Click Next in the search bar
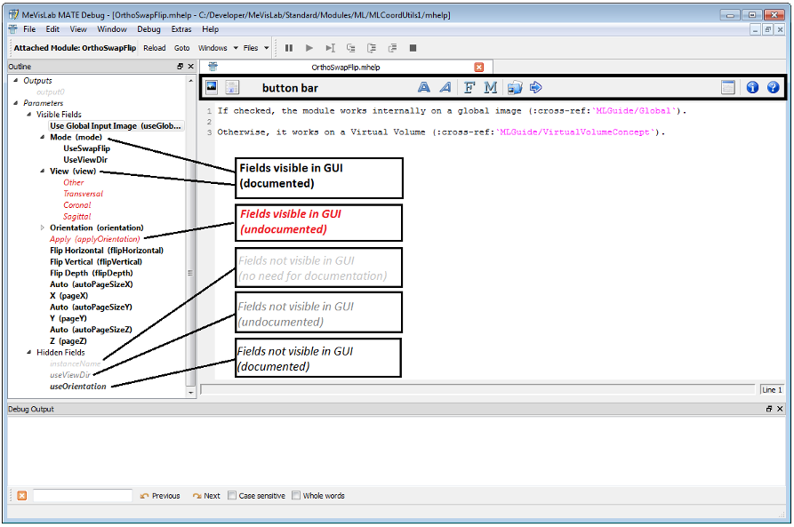This screenshot has width=794, height=527. tap(206, 496)
